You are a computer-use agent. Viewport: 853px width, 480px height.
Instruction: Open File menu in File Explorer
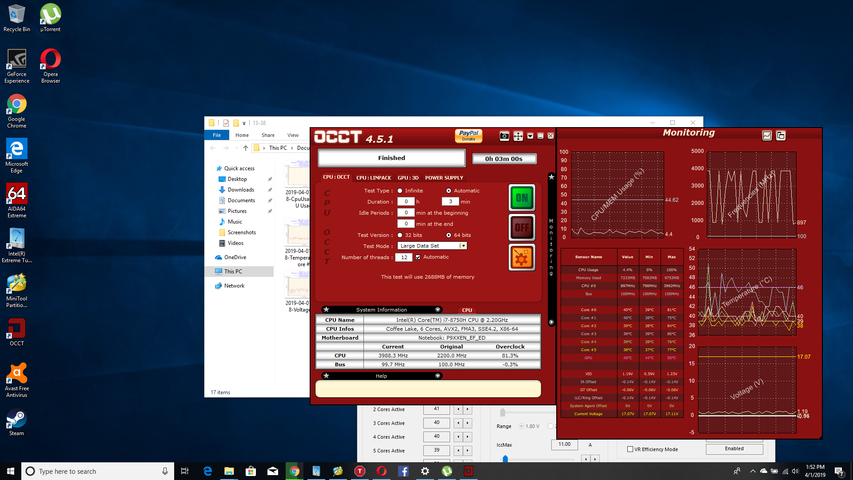click(217, 135)
